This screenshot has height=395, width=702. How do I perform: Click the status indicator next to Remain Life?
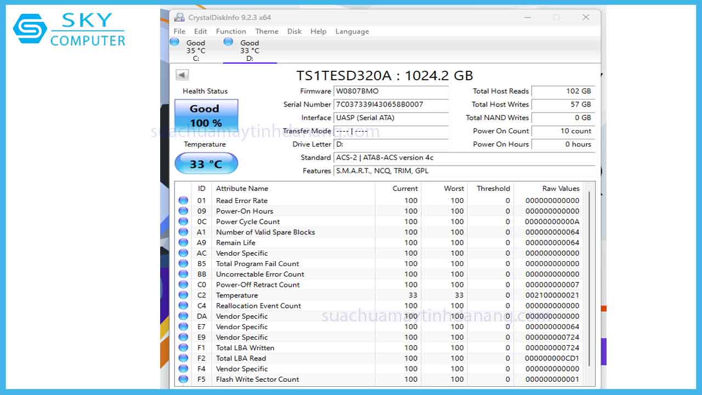pos(183,242)
